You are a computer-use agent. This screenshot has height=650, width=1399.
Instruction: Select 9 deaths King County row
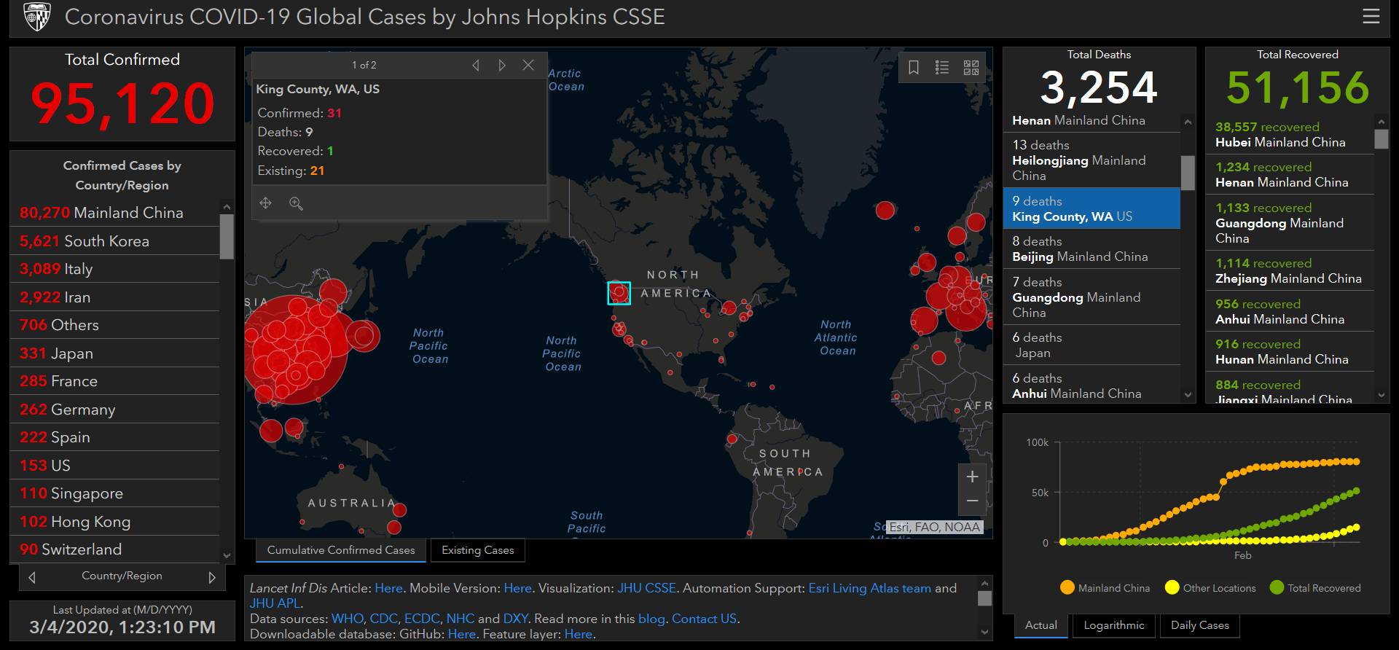pos(1092,208)
